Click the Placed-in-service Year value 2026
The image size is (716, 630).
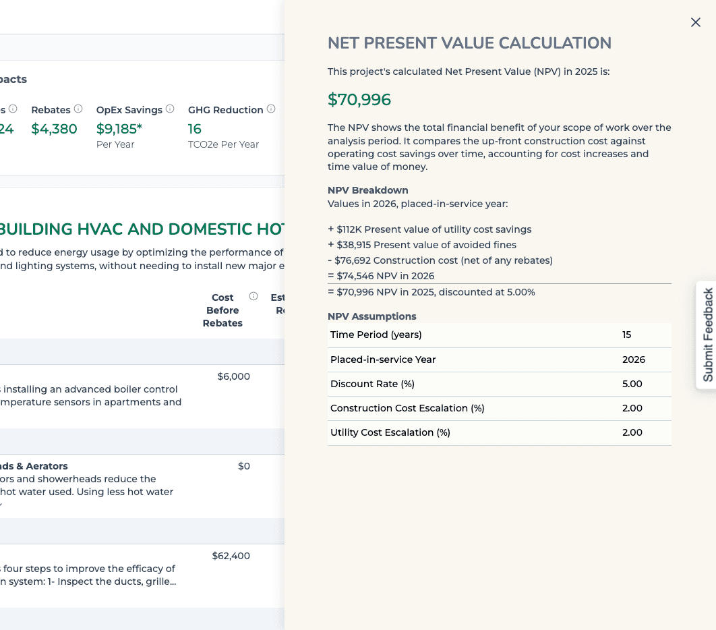pyautogui.click(x=633, y=360)
